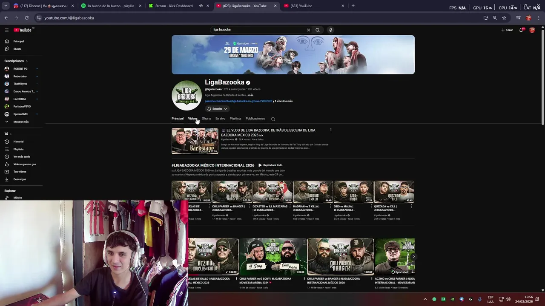Open YouTube notifications bell
Viewport: 545px width, 306px height.
[521, 30]
